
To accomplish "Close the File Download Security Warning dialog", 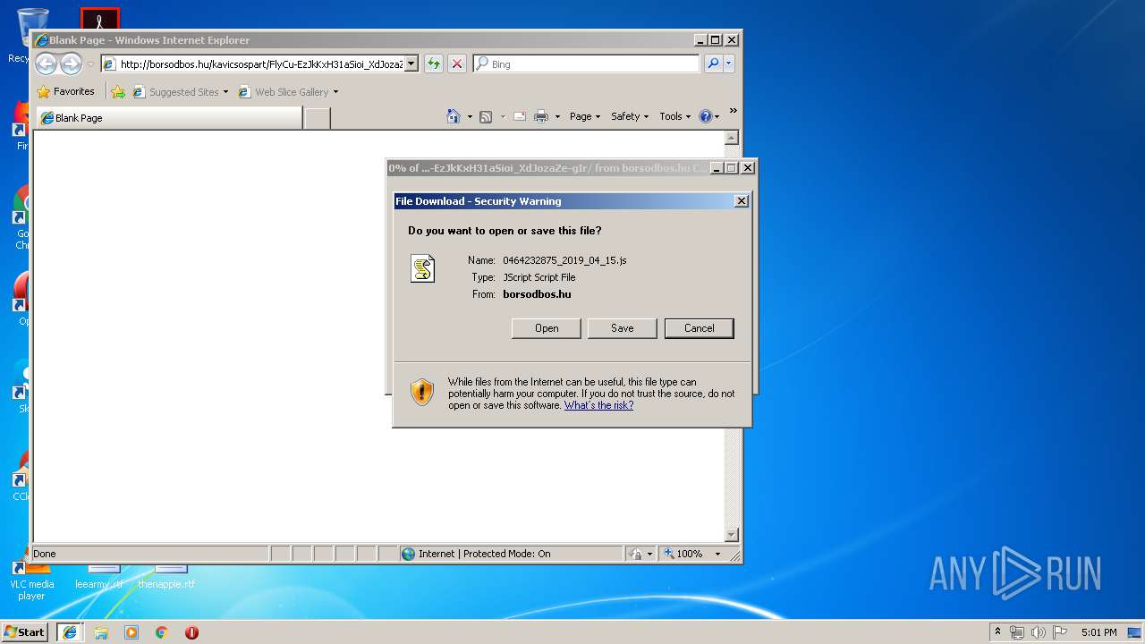I will coord(742,201).
